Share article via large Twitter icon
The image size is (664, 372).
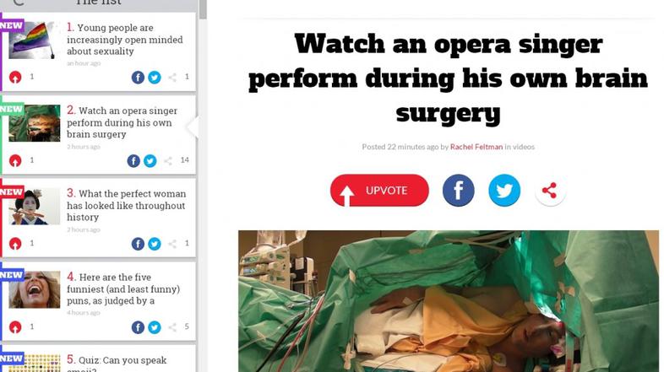pos(504,191)
